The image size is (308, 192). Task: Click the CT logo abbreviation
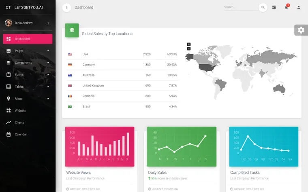[x=8, y=7]
